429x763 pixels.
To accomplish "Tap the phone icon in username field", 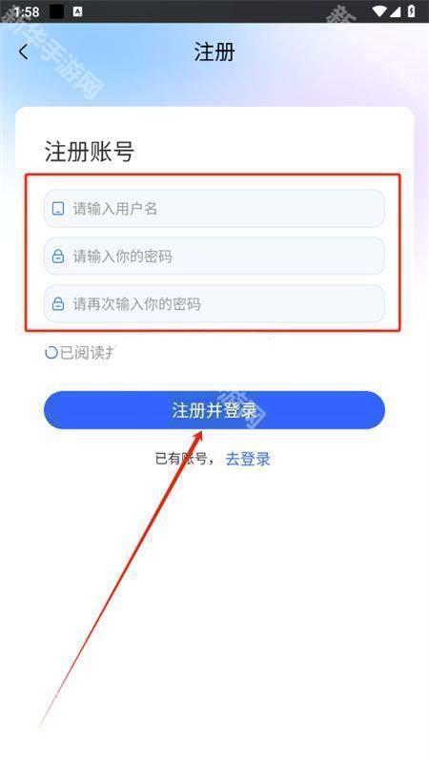I will point(58,209).
